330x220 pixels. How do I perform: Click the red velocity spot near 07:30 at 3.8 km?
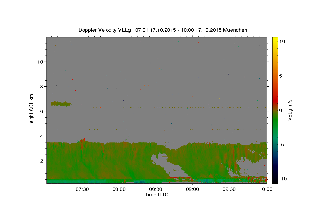(84, 139)
